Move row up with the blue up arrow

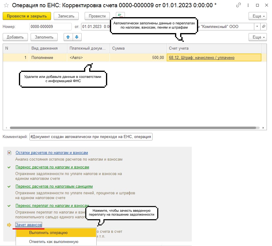(x=68, y=37)
